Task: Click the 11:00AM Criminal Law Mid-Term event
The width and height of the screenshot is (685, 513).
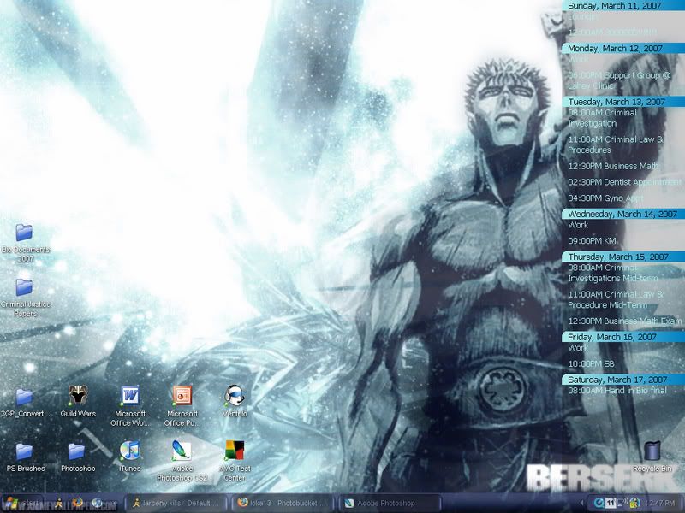Action: point(616,300)
